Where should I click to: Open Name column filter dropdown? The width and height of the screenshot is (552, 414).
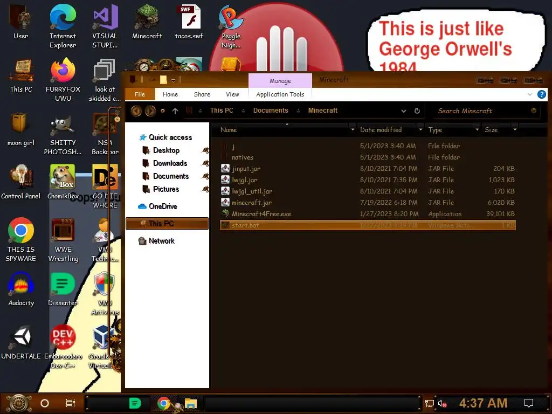pos(353,129)
